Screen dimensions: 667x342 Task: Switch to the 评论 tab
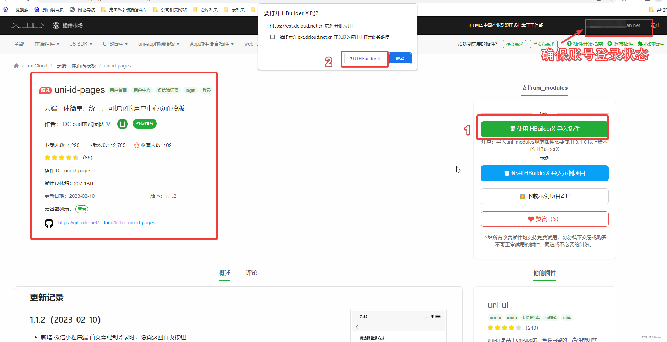coord(252,273)
